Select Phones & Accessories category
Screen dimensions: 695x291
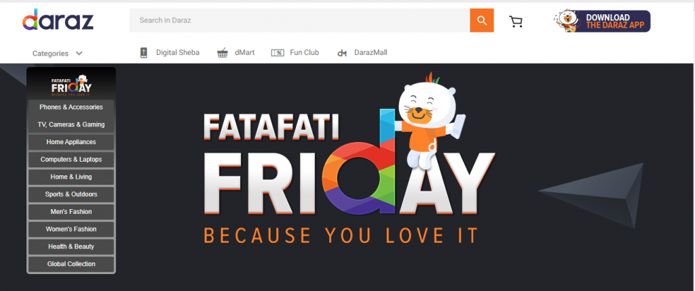pos(71,108)
